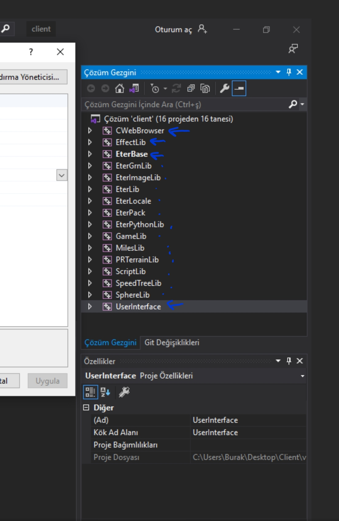The height and width of the screenshot is (521, 339).
Task: Click the Show All Files icon
Action: (x=205, y=89)
